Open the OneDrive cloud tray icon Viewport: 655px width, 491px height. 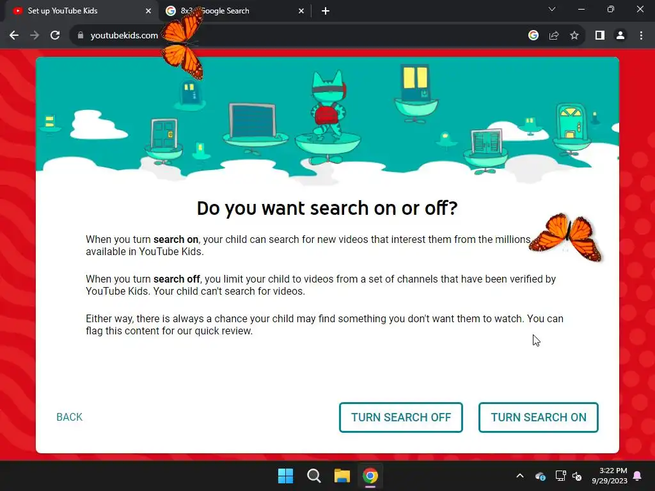(540, 476)
